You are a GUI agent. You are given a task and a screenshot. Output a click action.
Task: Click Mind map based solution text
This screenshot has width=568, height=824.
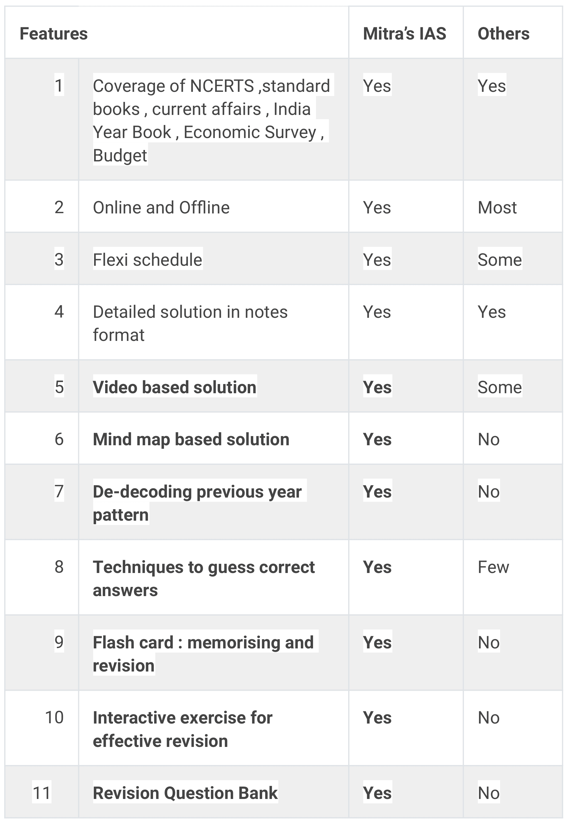(191, 439)
